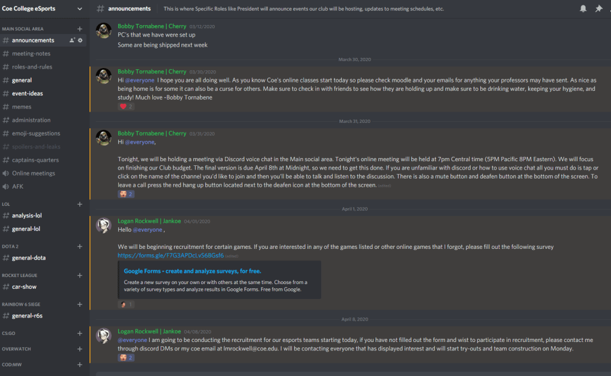The image size is (611, 376).
Task: Open notification settings bell icon
Action: coord(583,9)
